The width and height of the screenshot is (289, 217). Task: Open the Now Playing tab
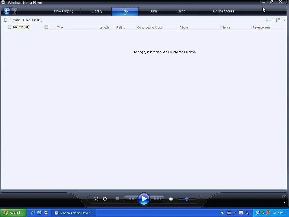(x=64, y=11)
